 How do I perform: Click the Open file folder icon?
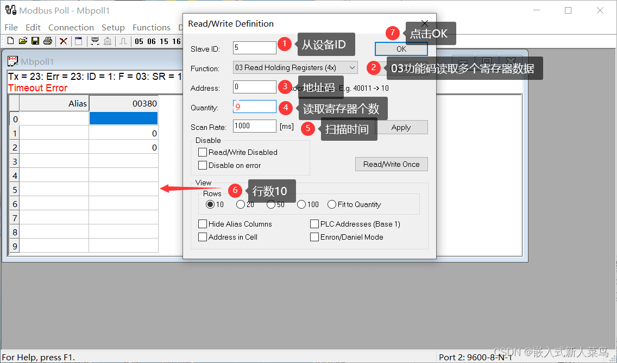[23, 41]
